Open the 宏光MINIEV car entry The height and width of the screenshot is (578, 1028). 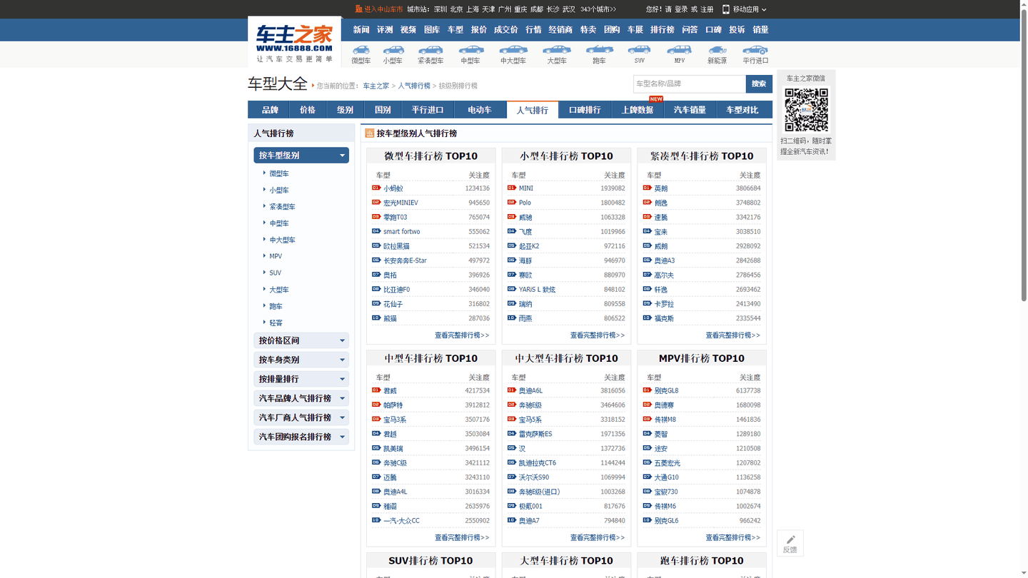click(400, 203)
